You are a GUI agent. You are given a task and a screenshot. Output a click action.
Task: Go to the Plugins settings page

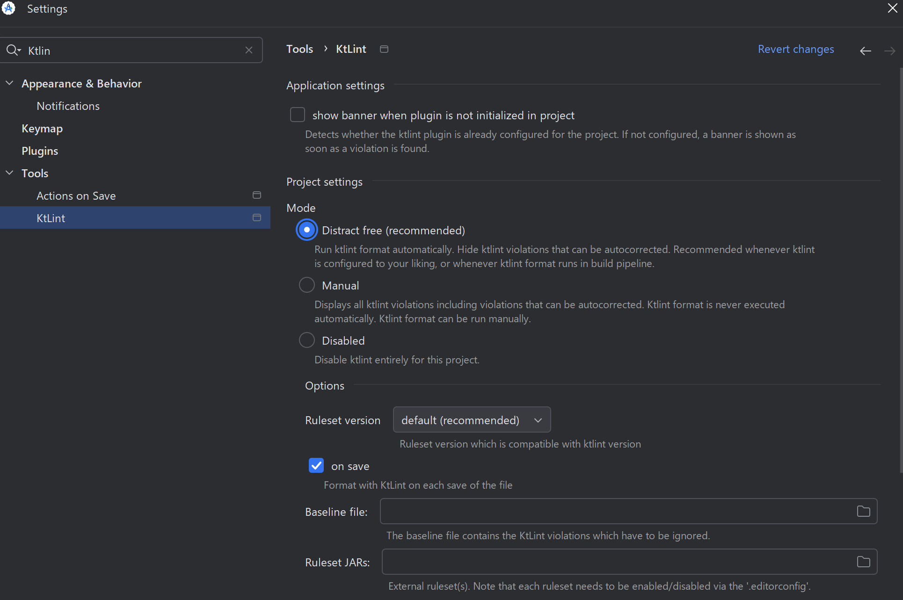point(40,151)
